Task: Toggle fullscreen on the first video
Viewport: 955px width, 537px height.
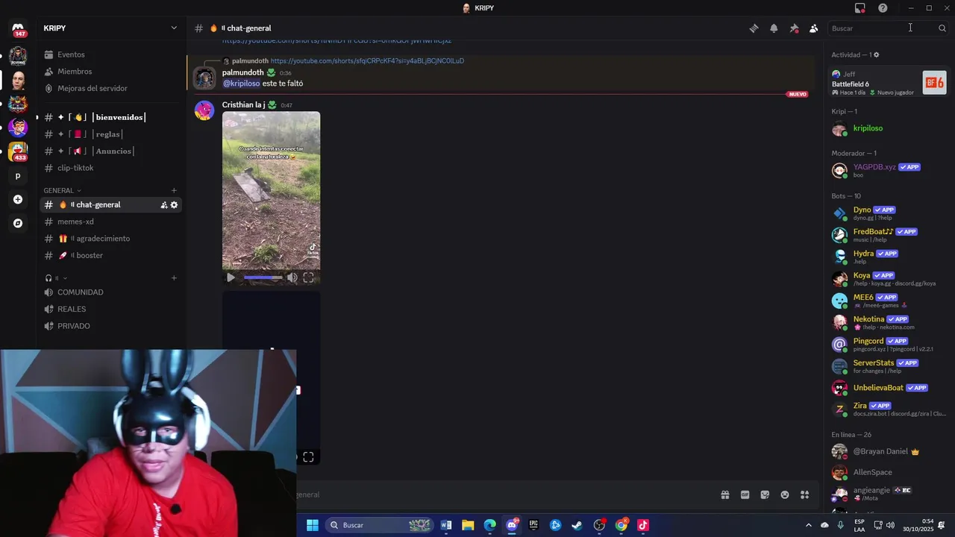Action: pyautogui.click(x=308, y=277)
